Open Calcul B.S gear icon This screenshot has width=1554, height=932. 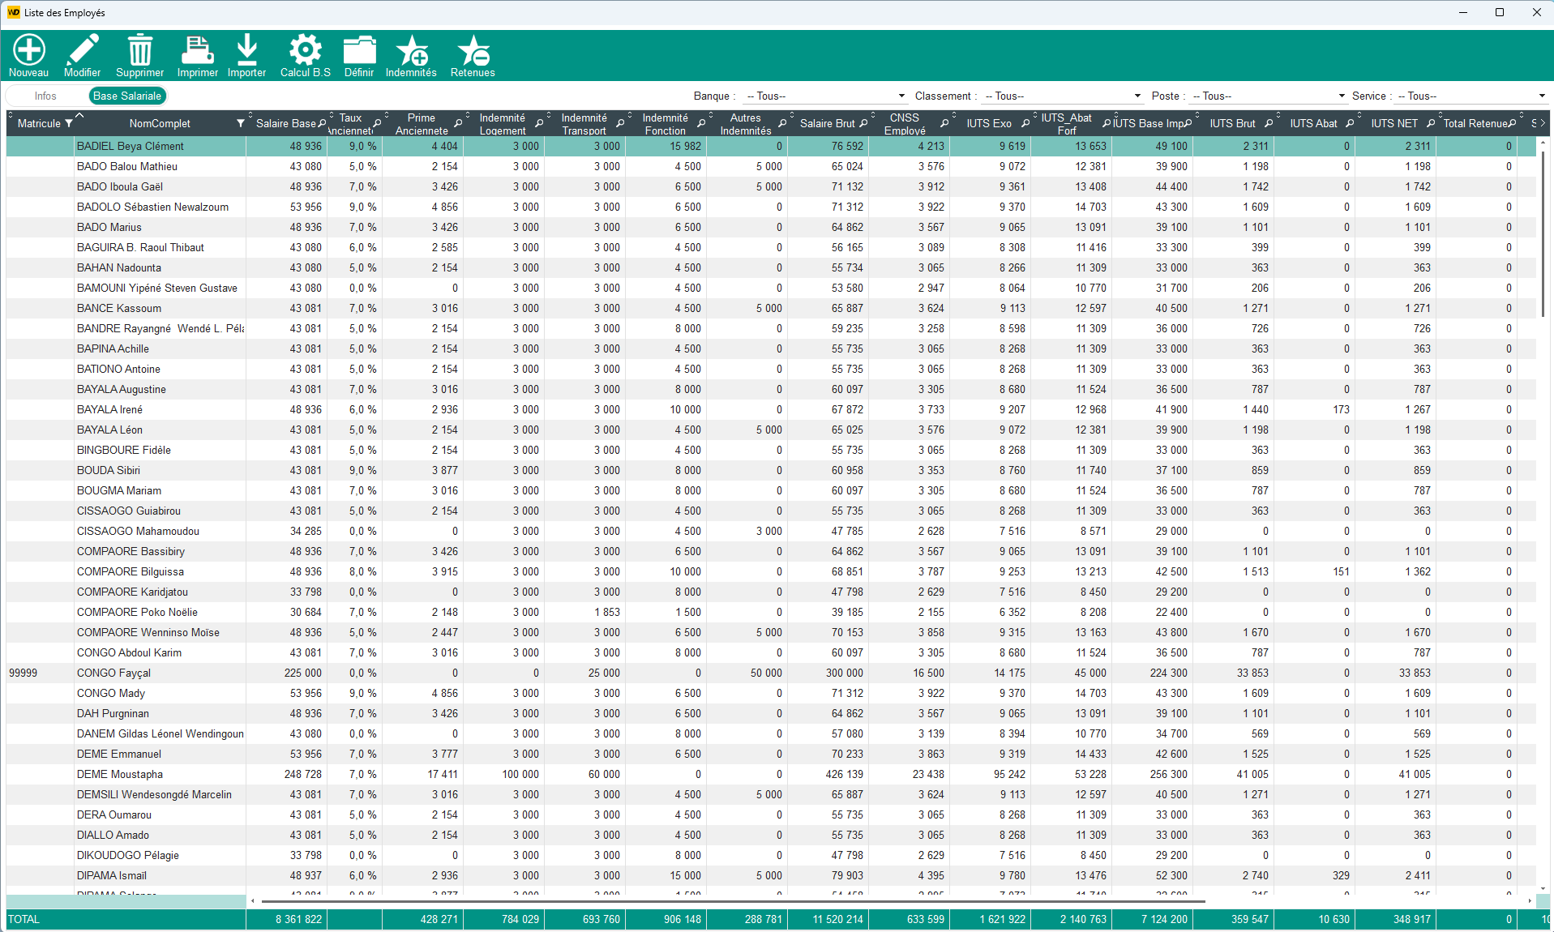305,50
